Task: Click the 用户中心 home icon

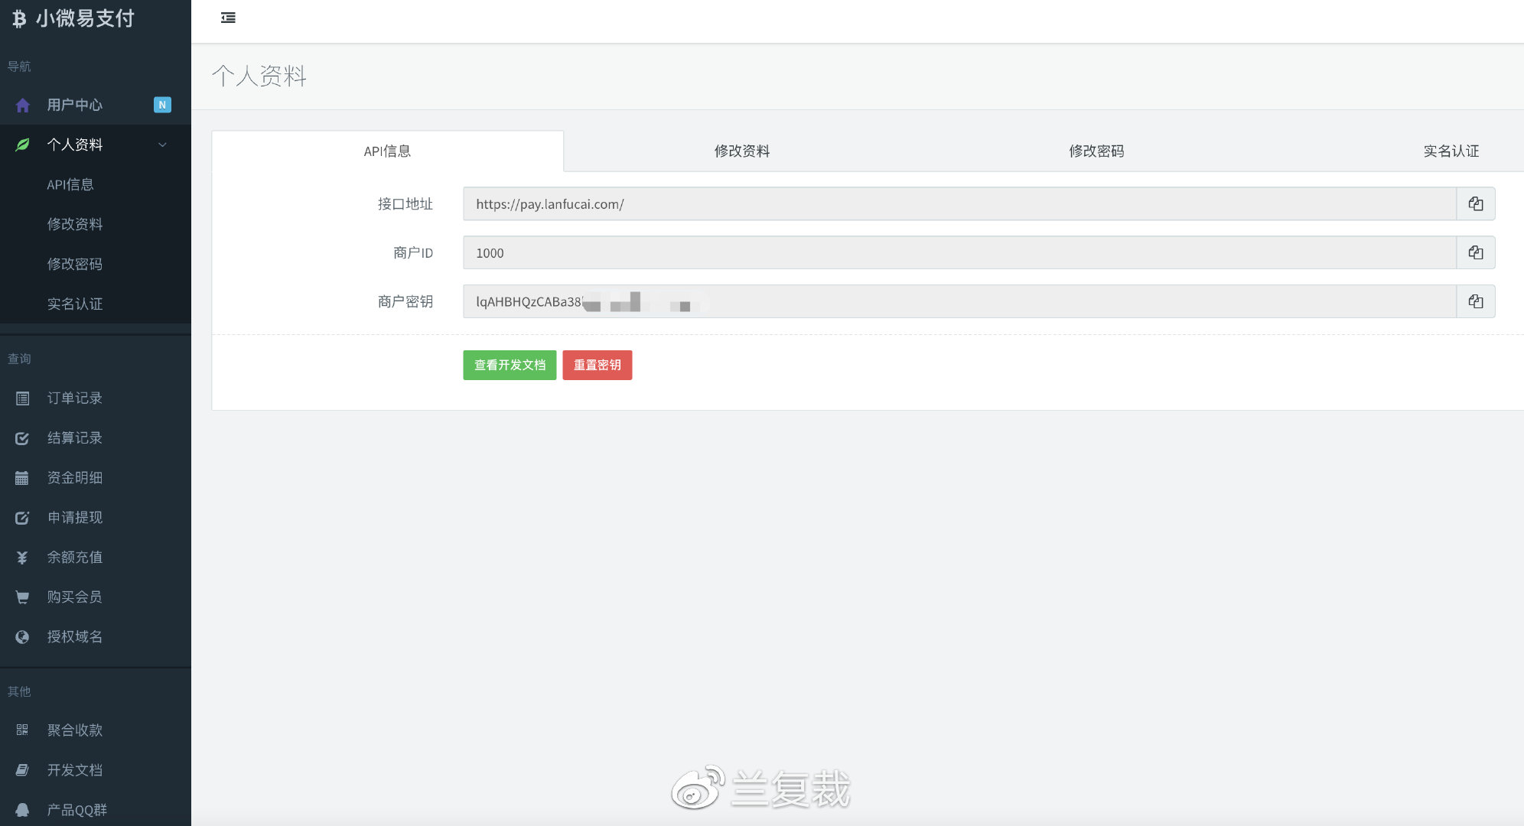Action: [x=22, y=105]
